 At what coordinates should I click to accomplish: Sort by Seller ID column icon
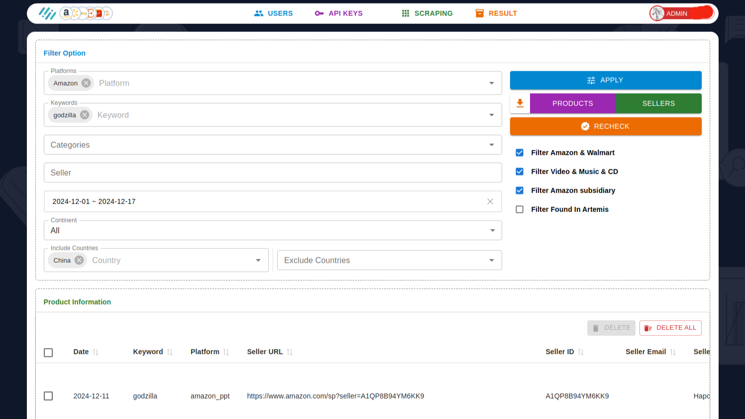click(x=581, y=352)
